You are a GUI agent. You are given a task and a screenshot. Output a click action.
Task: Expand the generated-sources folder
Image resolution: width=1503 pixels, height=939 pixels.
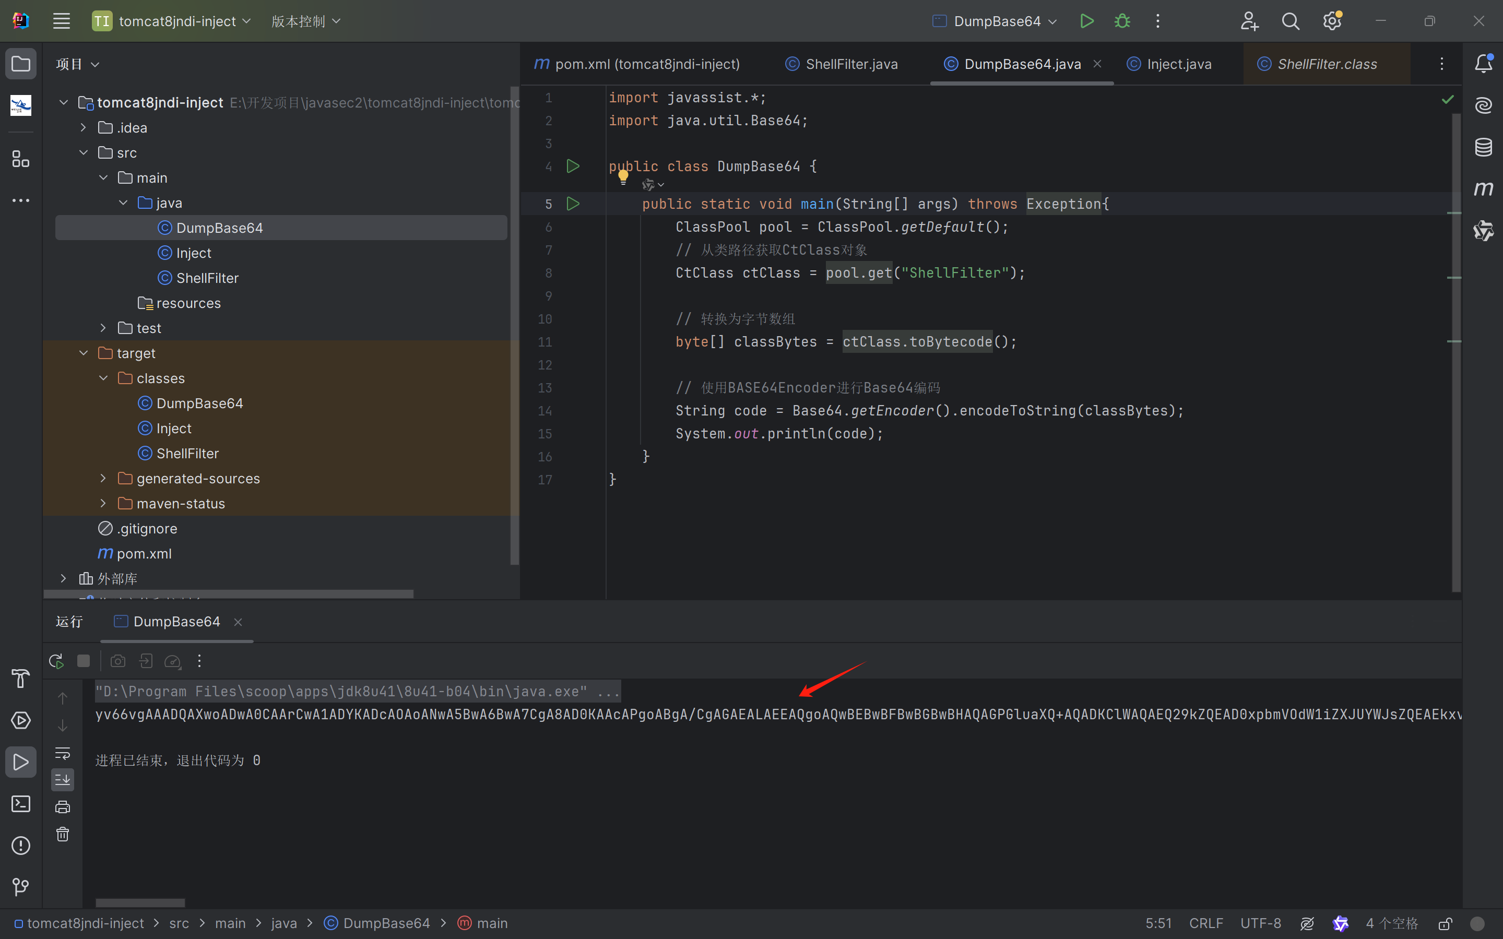(x=104, y=478)
